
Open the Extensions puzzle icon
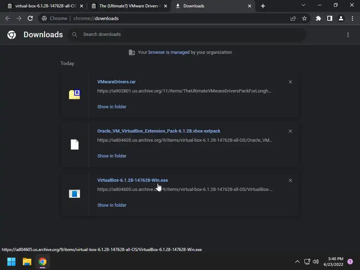point(319,18)
